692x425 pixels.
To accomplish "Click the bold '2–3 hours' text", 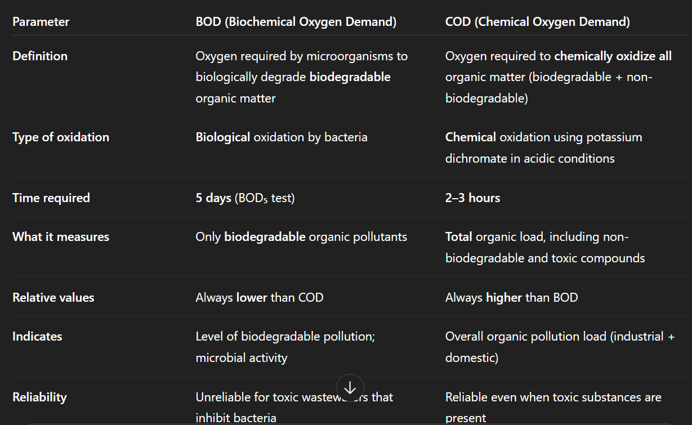I will click(x=472, y=198).
